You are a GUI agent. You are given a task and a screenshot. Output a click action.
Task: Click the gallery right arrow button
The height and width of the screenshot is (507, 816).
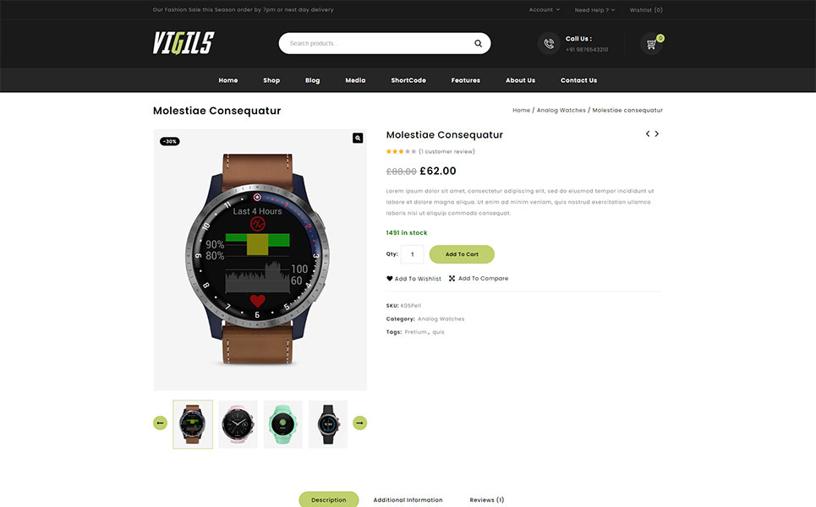tap(359, 422)
